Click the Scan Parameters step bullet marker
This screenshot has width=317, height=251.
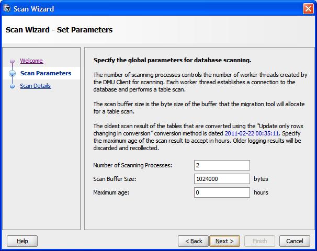point(13,74)
